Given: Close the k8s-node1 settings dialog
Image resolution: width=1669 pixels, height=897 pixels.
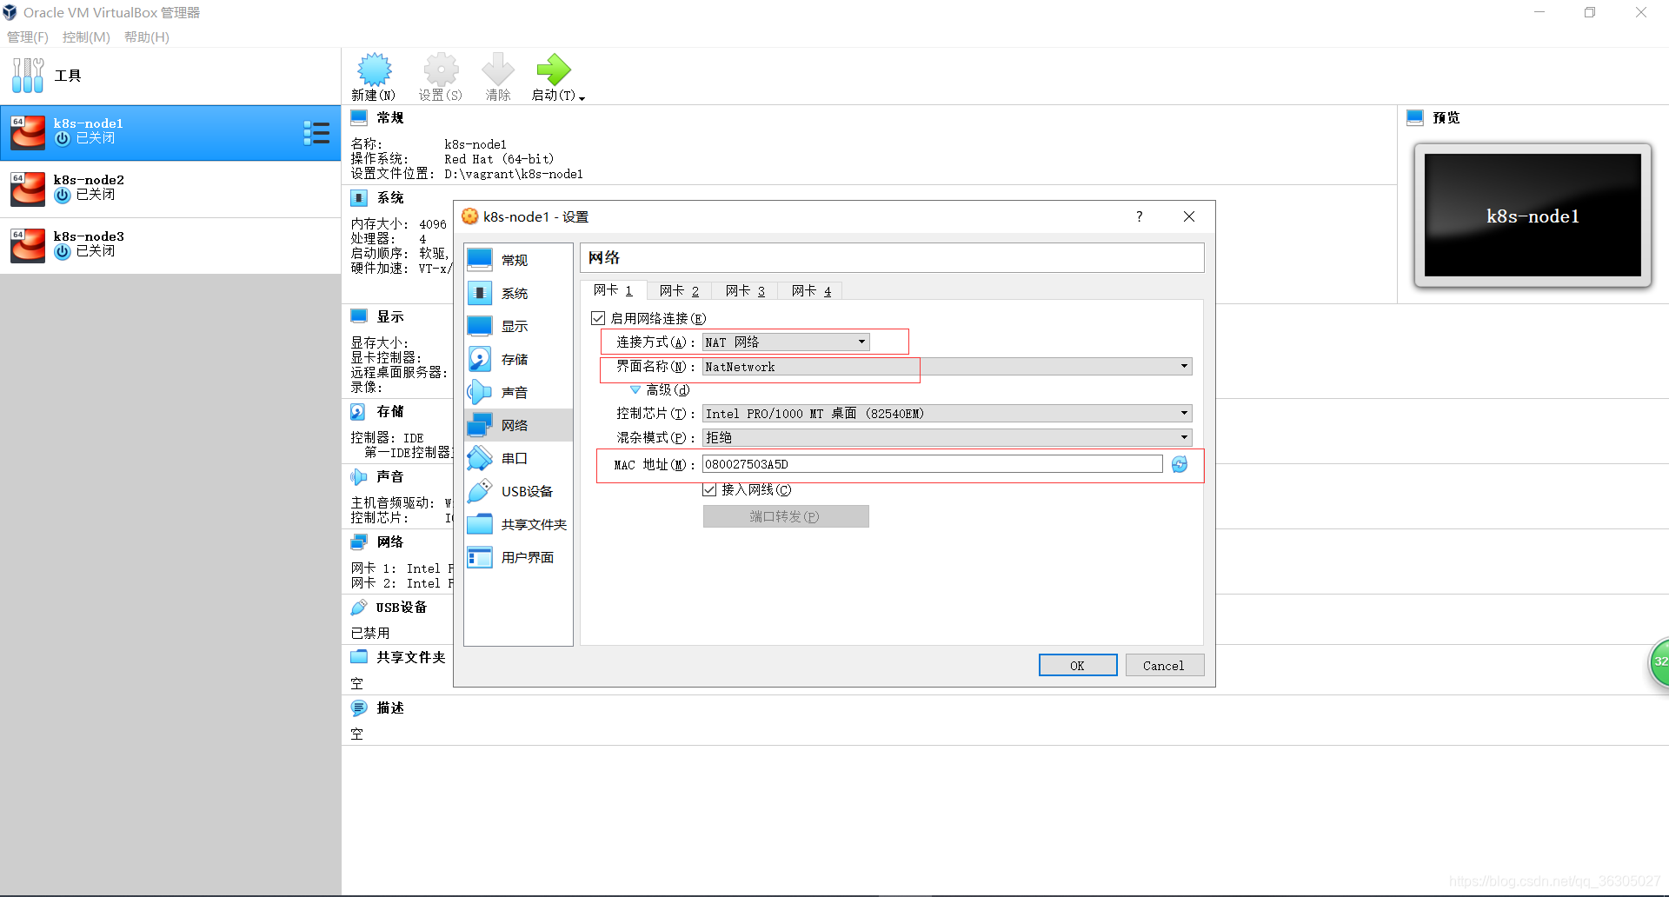Looking at the screenshot, I should point(1189,216).
